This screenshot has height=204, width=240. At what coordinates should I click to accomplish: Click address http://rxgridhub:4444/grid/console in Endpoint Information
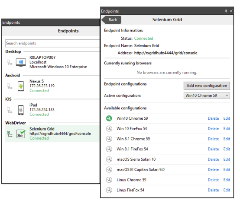[x=166, y=53]
